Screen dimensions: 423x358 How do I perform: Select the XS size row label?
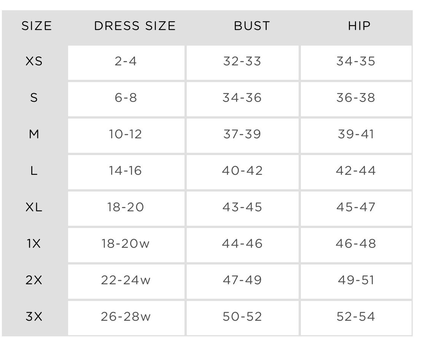(34, 61)
